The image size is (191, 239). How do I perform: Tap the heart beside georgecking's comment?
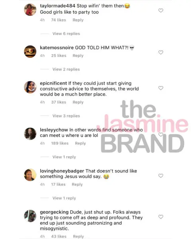[161, 217]
